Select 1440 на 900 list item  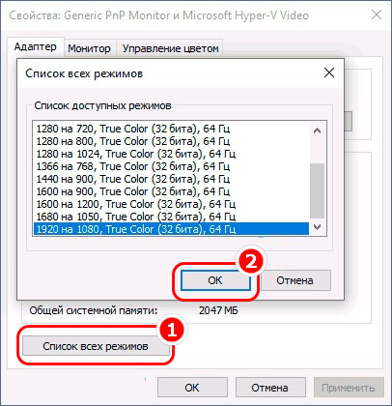(171, 179)
